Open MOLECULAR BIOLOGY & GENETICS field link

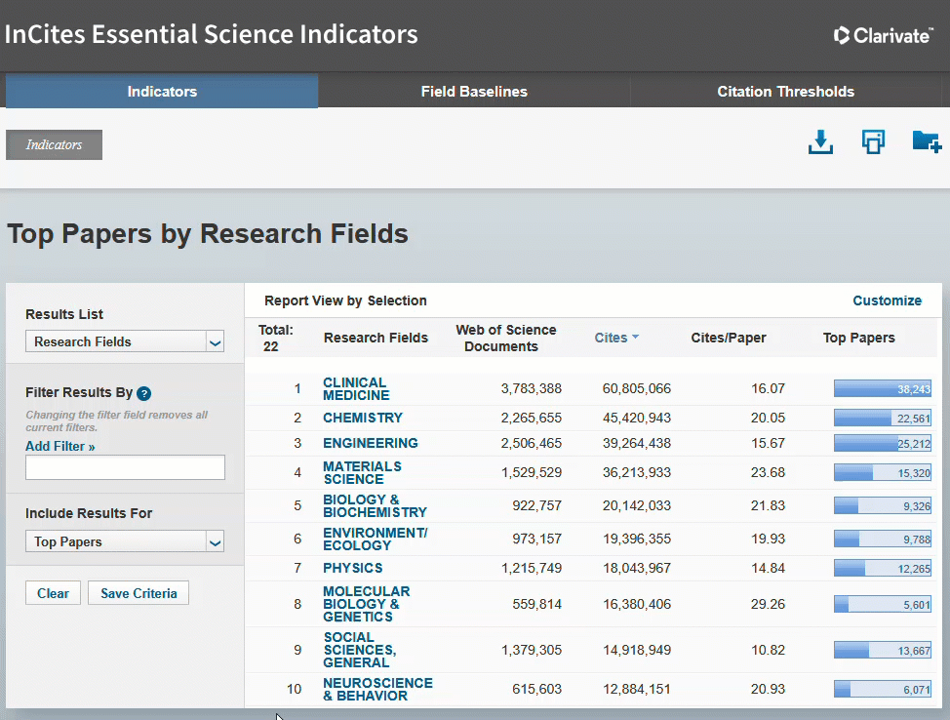pos(366,604)
